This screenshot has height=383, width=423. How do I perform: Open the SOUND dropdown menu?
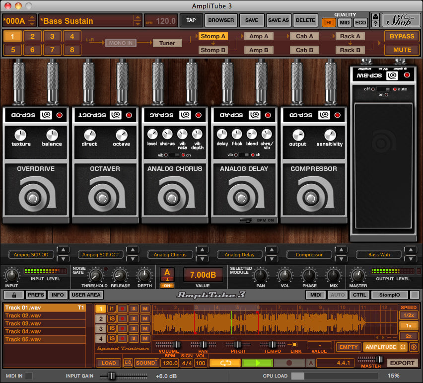146,363
